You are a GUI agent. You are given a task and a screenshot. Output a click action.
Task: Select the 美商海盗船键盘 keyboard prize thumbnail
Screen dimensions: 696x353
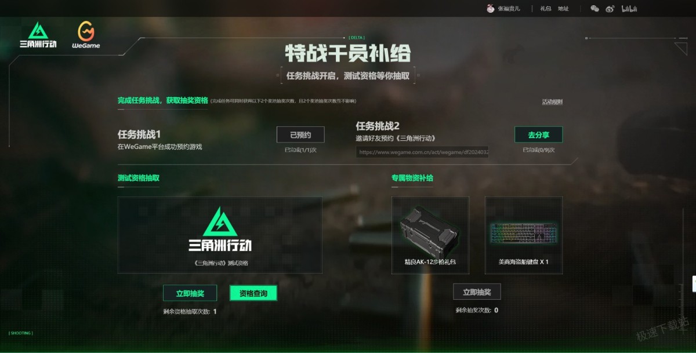(524, 235)
